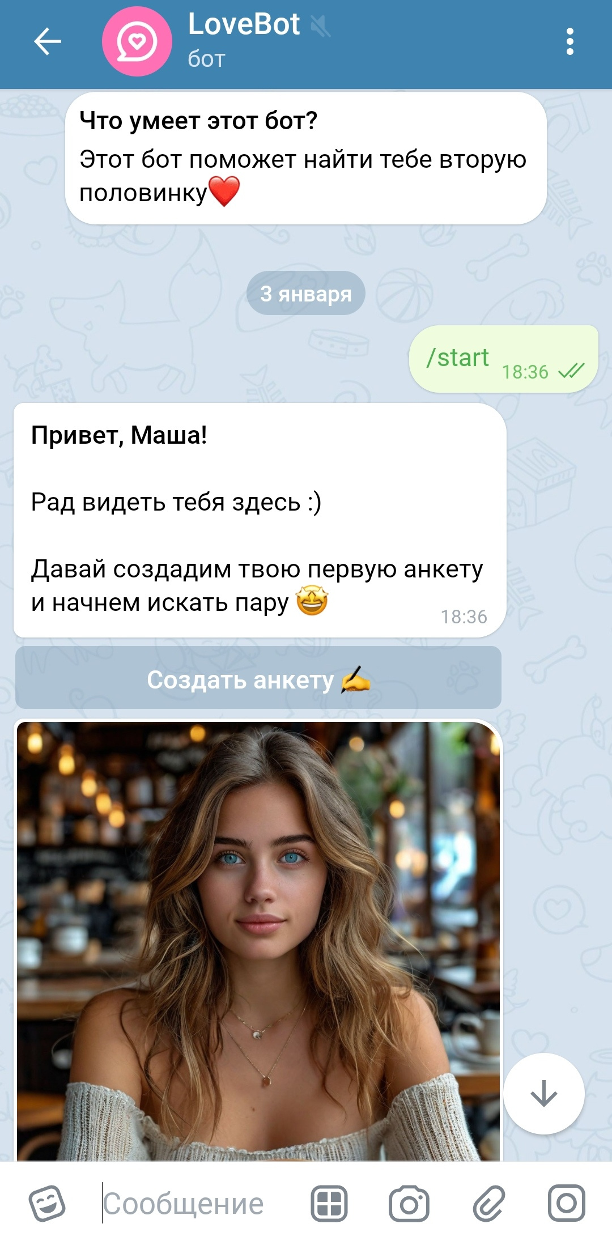Select the 'Привет, Маша!' message bubble
Screen dimensions: 612x1245
pos(260,520)
